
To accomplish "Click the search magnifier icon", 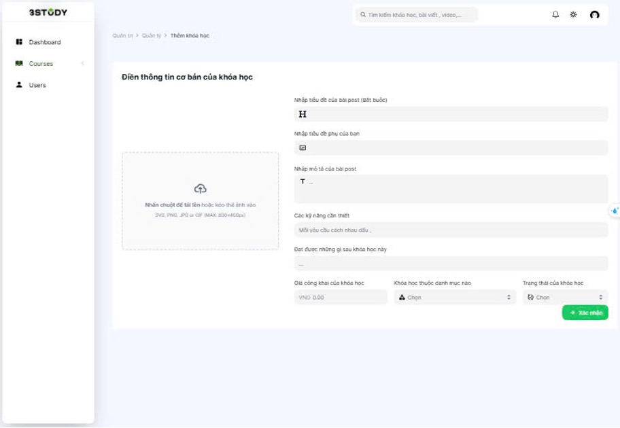I will tap(362, 15).
